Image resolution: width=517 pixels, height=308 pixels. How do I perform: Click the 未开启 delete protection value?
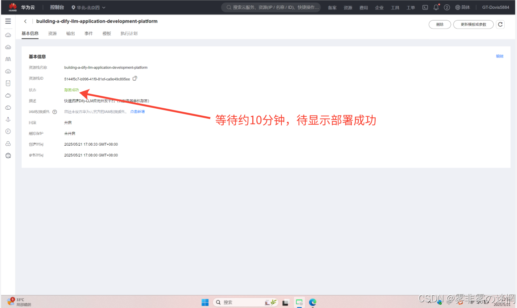(70, 133)
